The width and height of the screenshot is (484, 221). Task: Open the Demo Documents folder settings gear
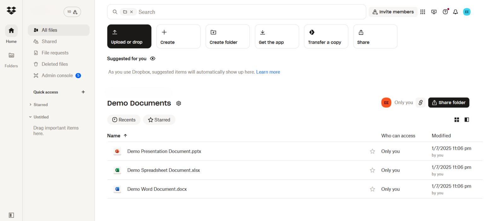point(178,103)
